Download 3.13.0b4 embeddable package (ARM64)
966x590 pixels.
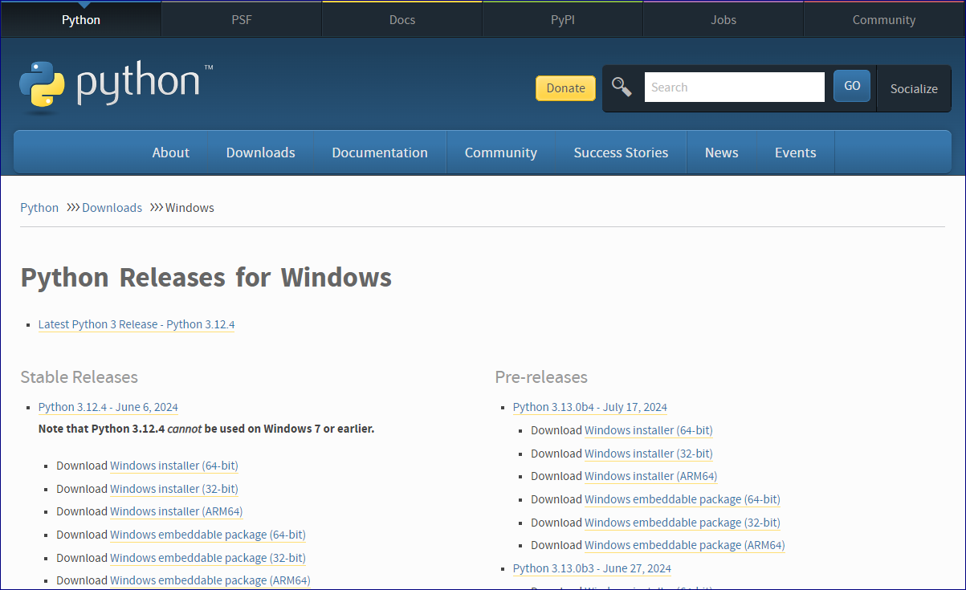[685, 545]
